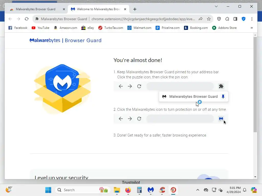Open Chrome three-dot menu

point(252,19)
